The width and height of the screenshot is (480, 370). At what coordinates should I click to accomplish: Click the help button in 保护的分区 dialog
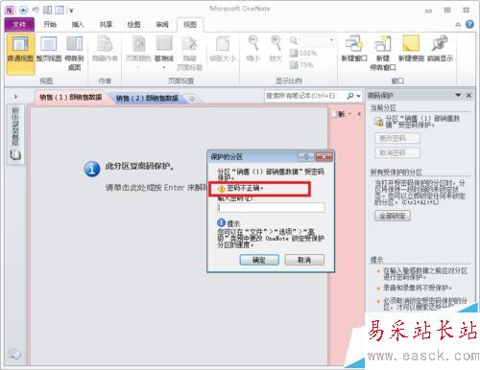click(306, 157)
